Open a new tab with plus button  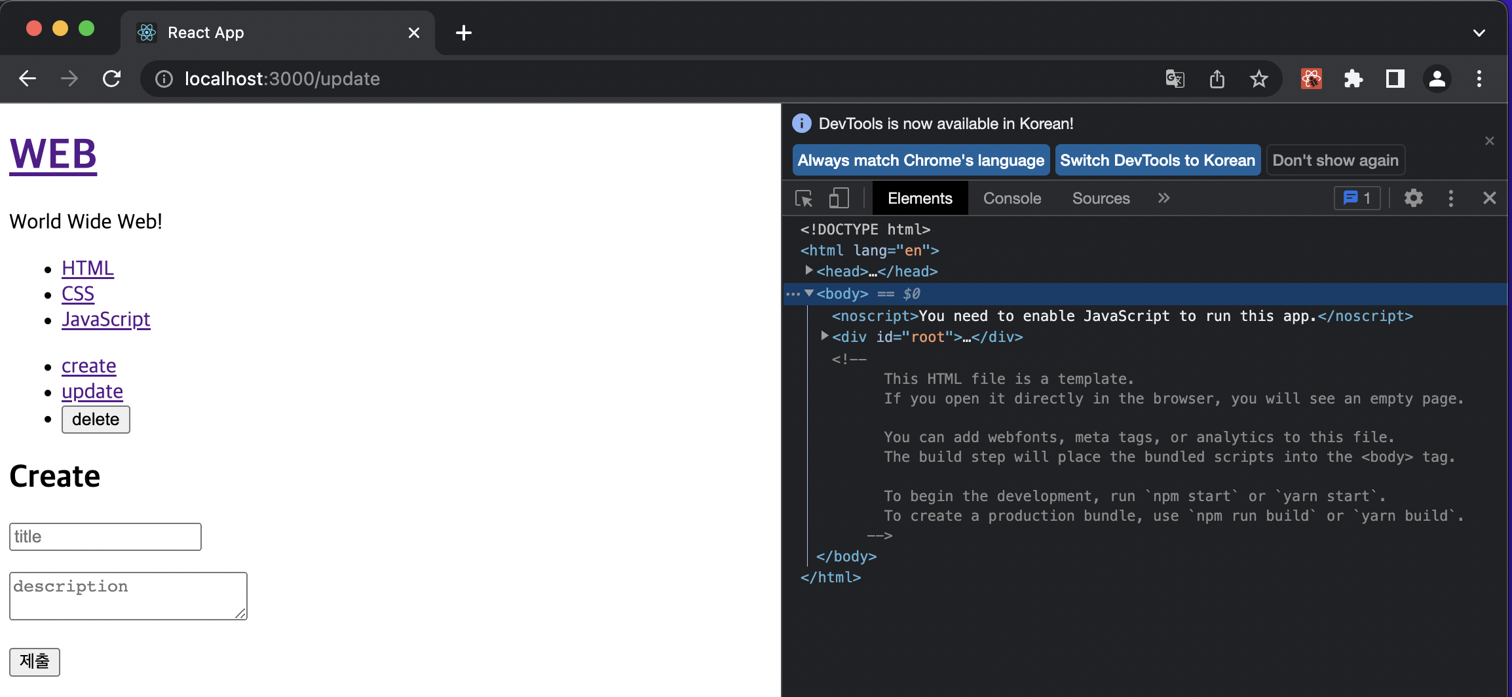click(464, 33)
